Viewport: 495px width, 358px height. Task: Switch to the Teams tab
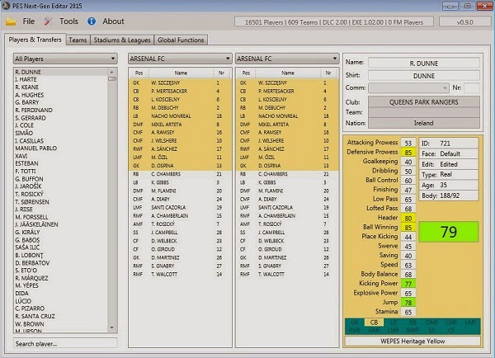point(78,40)
